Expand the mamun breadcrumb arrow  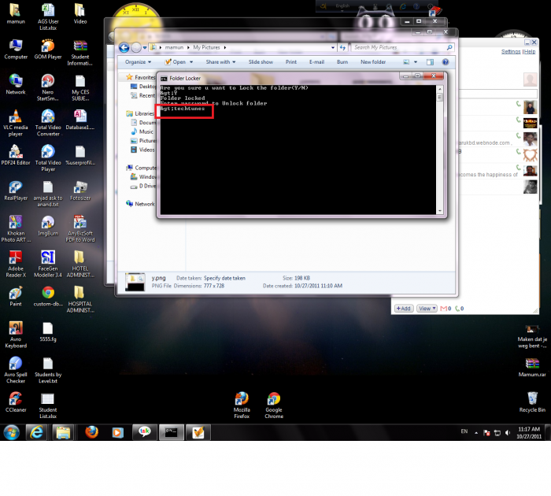[188, 47]
